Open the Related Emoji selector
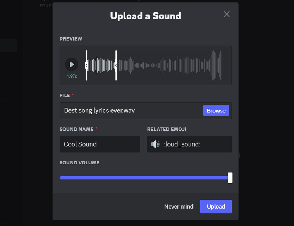This screenshot has height=226, width=294. click(x=189, y=144)
